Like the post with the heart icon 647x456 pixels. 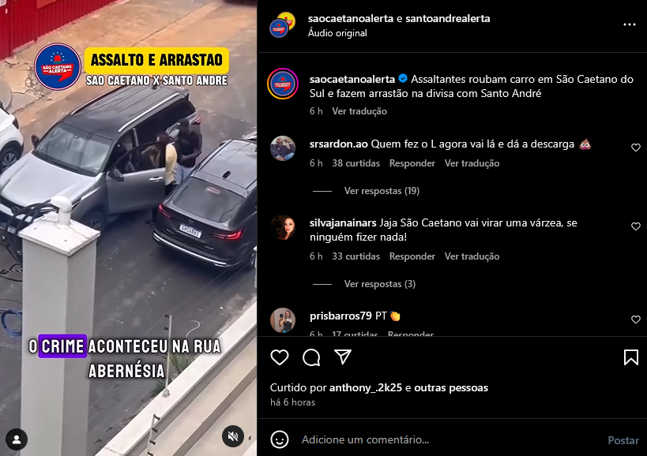coord(280,357)
